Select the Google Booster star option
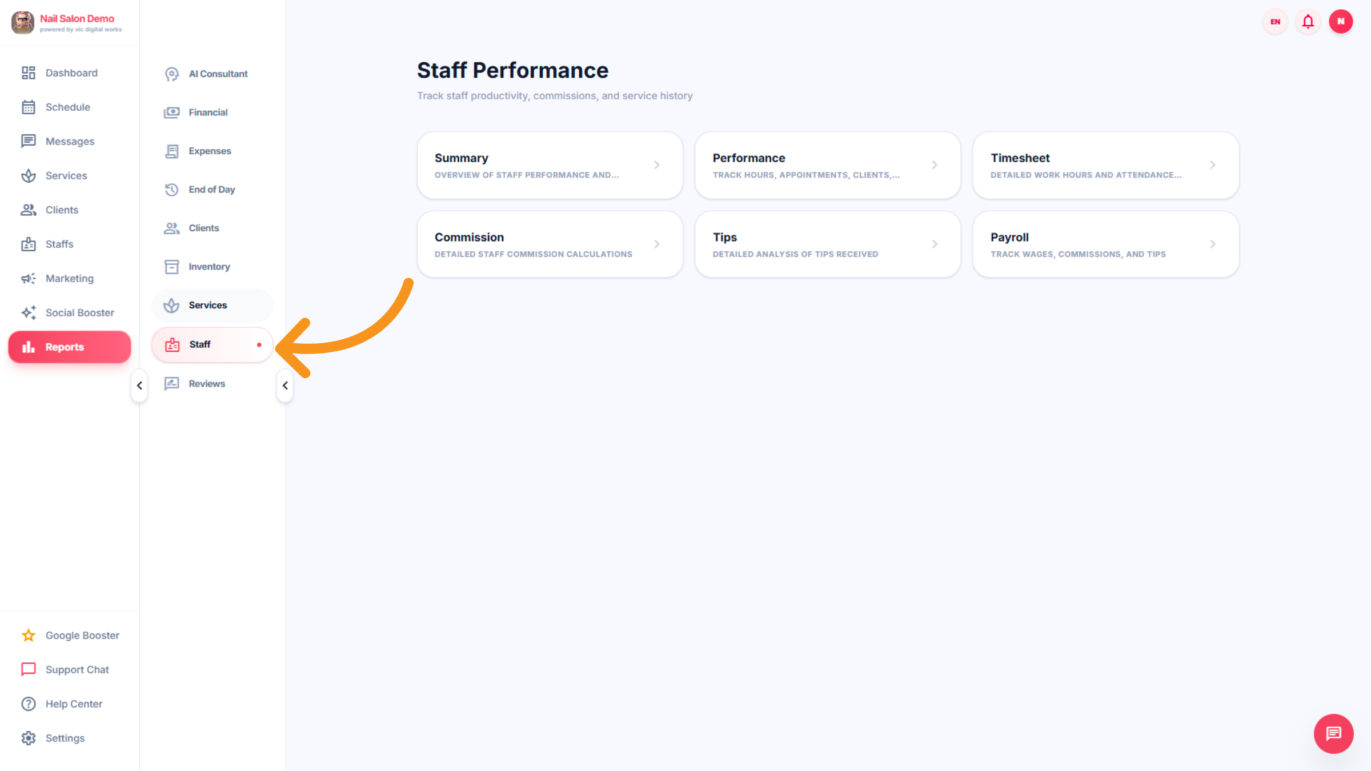Screen dimensions: 1371x771 point(28,635)
